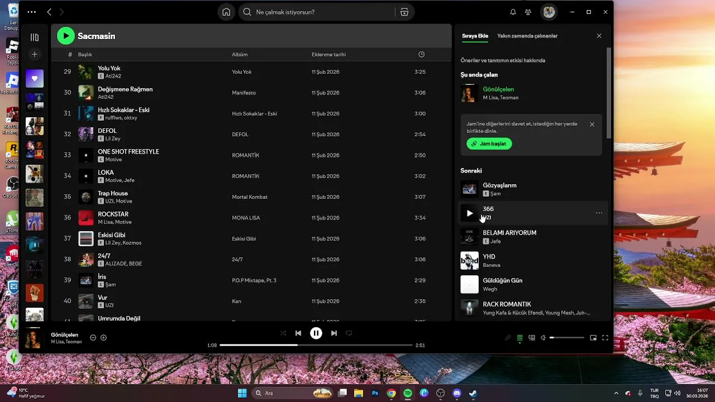Screen dimensions: 715x402
Task: Pause the current song
Action: 316,333
